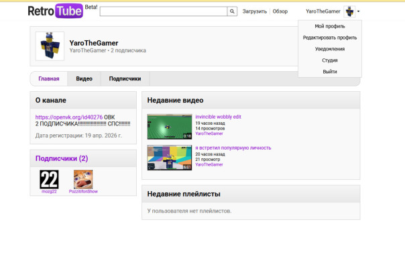Image resolution: width=405 pixels, height=269 pixels.
Task: Click the invincible wobbly edit title
Action: click(x=218, y=117)
